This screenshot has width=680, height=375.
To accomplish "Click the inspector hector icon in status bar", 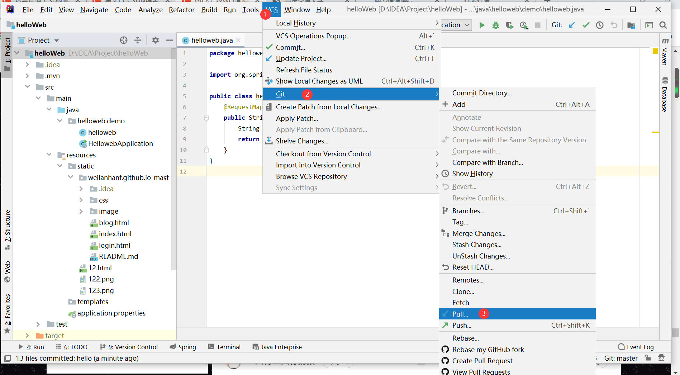I will pyautogui.click(x=662, y=358).
